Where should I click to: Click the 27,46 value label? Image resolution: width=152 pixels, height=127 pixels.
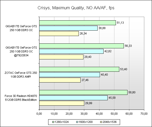point(85,80)
